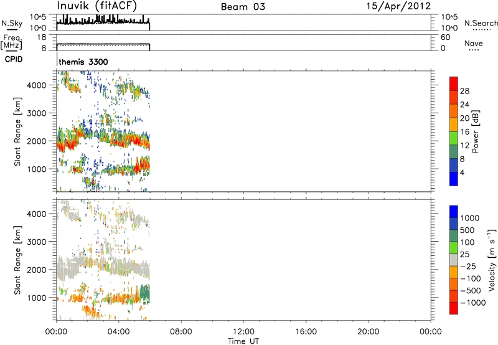
Task: Click the frequency trace in the Freq. panel
Action: click(x=103, y=44)
